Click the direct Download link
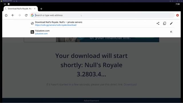This screenshot has width=183, height=103. coord(130,84)
